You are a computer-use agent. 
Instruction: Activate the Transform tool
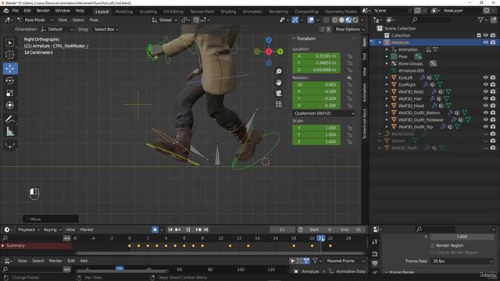(x=10, y=105)
